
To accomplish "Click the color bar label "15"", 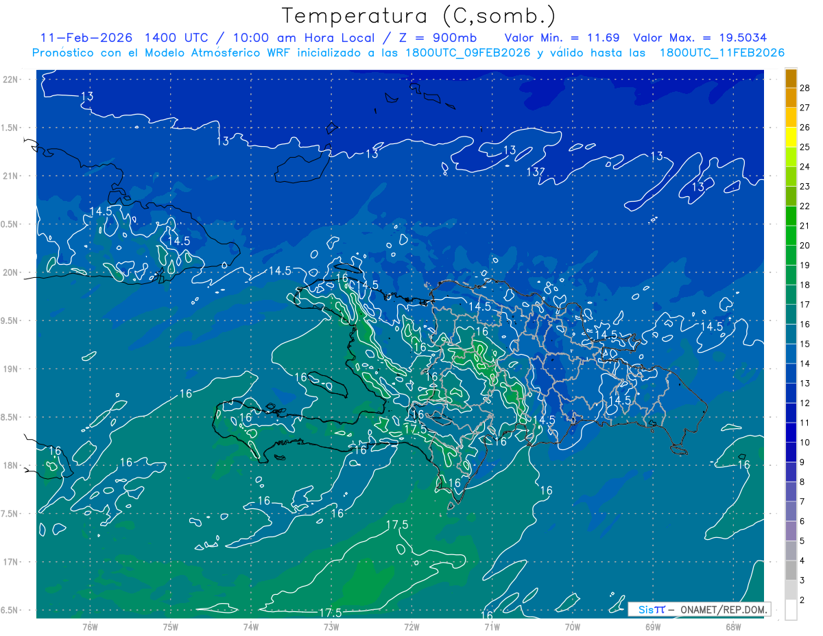I will (x=805, y=344).
